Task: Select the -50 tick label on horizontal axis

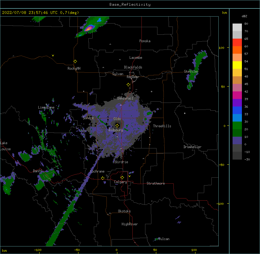Action: click(77, 250)
